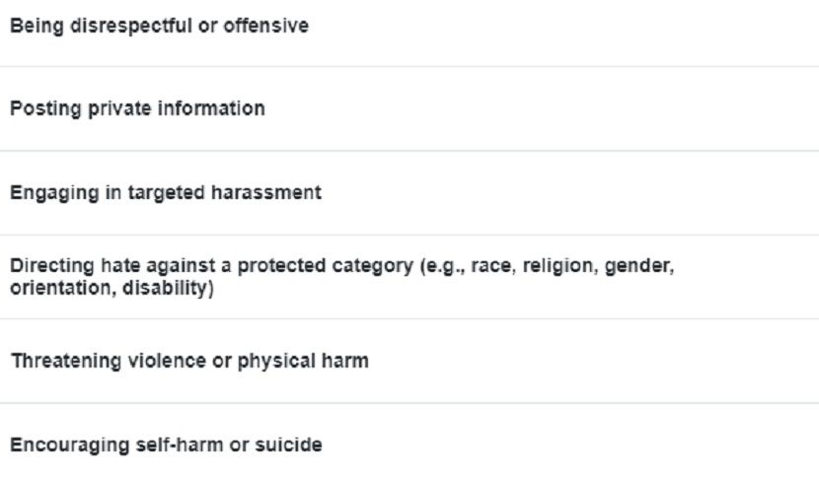Choose 'Posting private information' option
This screenshot has height=478, width=819.
(x=409, y=108)
